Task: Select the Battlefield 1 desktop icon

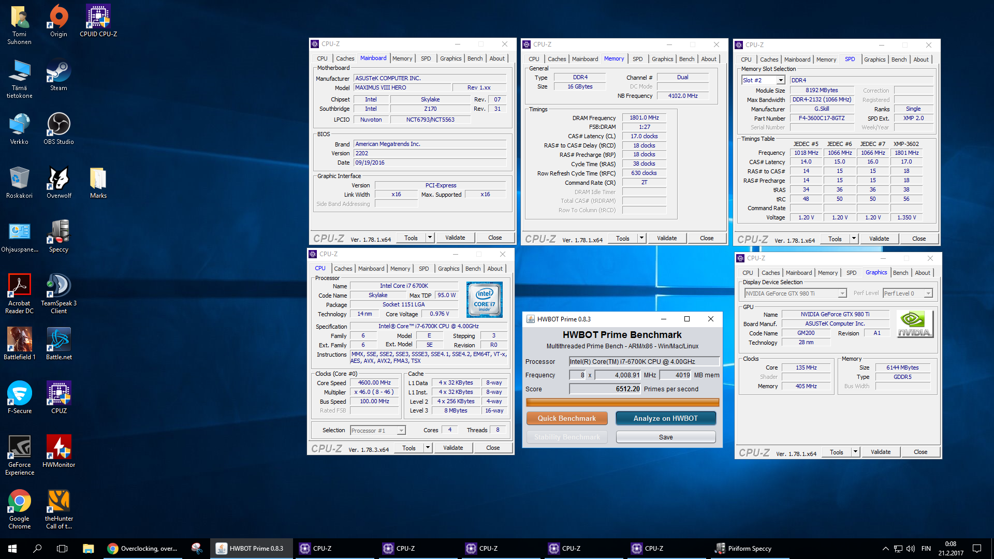Action: (x=19, y=344)
